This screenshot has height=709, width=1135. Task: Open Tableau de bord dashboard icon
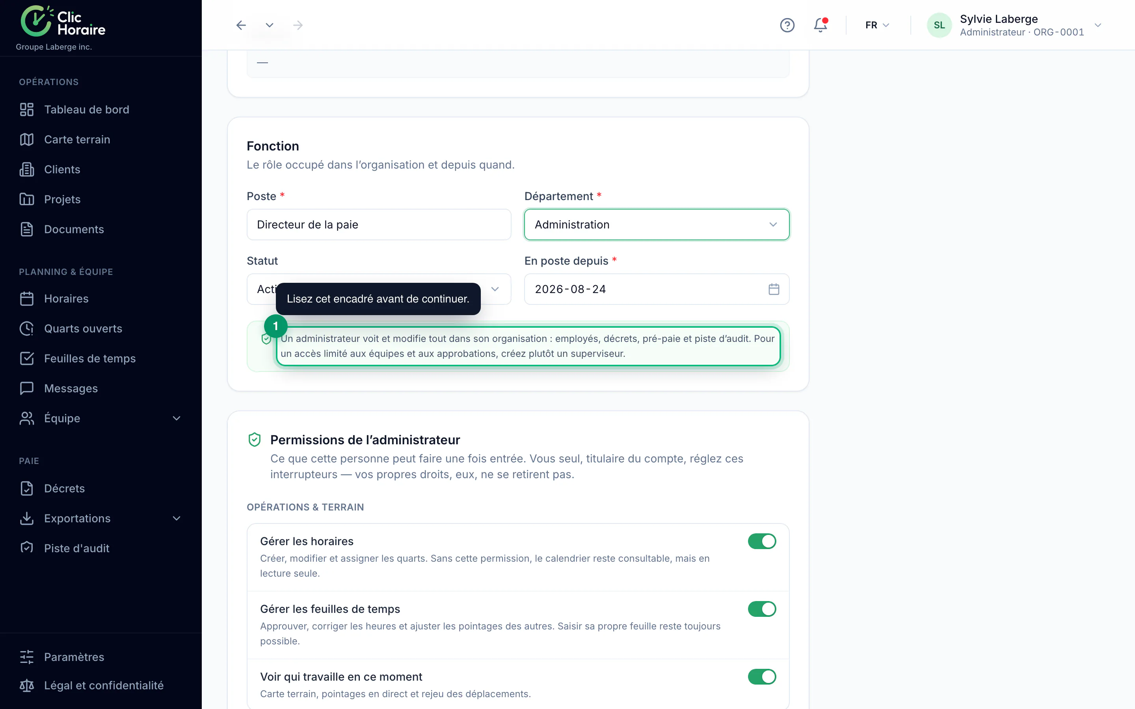coord(27,109)
